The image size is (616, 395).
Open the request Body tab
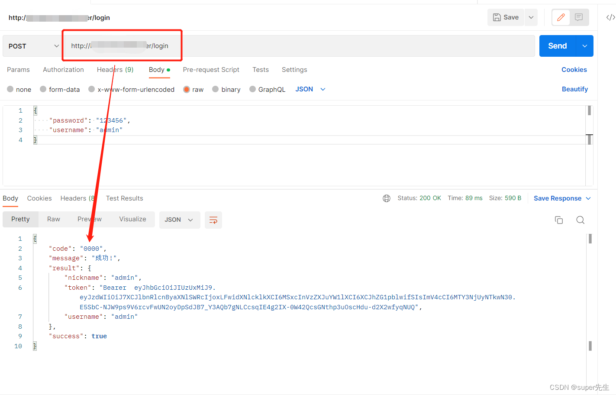point(159,70)
